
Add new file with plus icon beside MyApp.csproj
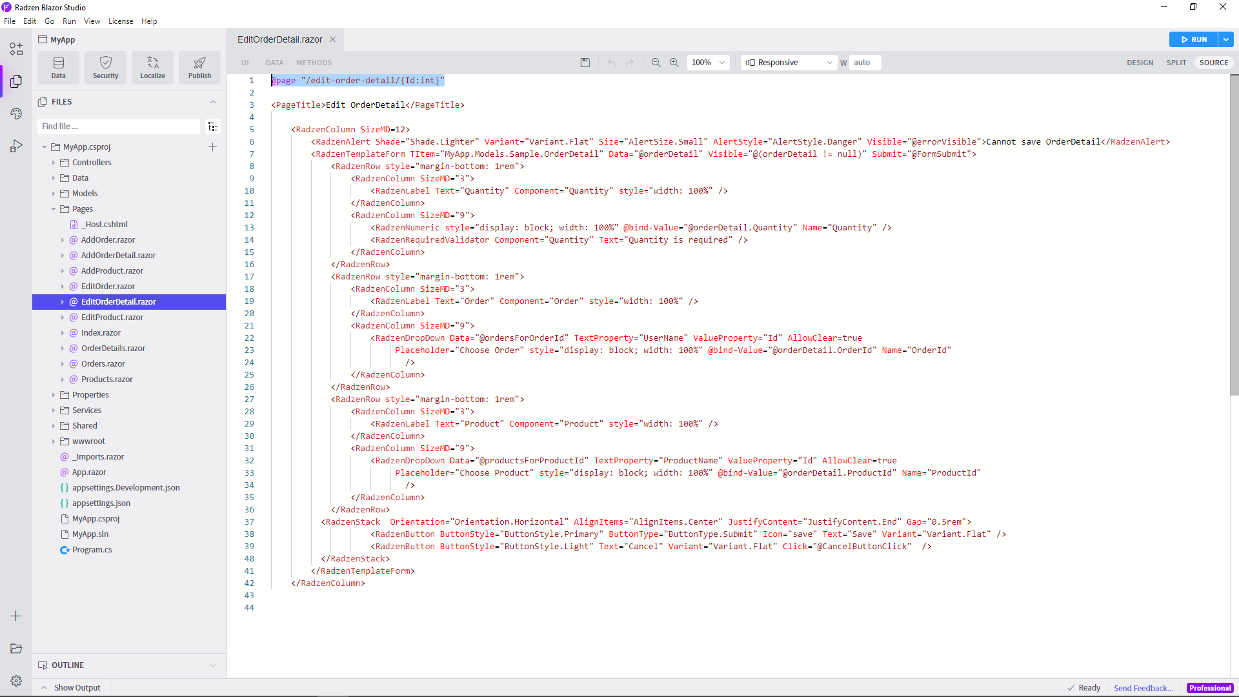[212, 147]
